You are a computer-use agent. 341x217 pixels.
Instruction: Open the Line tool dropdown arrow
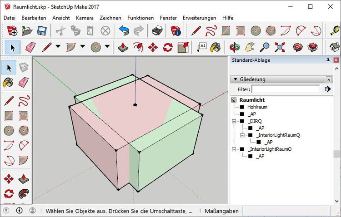pyautogui.click(x=58, y=46)
